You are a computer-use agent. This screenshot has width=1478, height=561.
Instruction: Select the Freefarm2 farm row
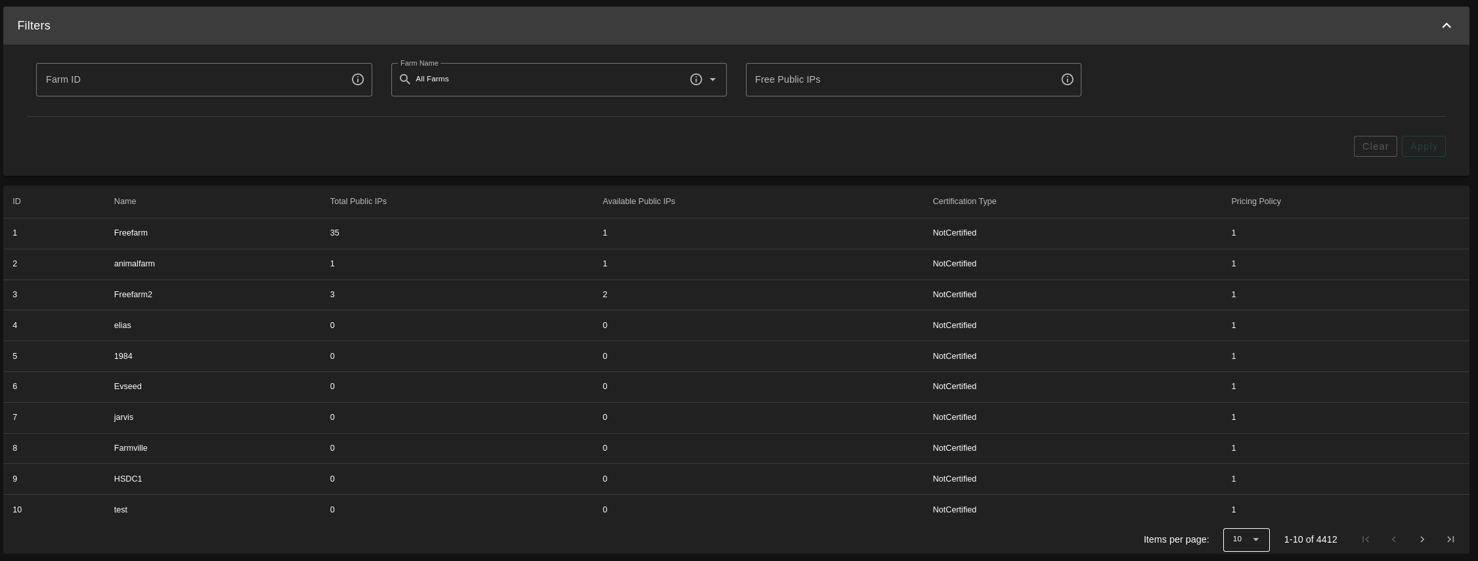point(133,295)
